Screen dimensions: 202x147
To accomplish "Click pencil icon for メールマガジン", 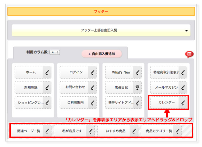I will (x=183, y=88).
